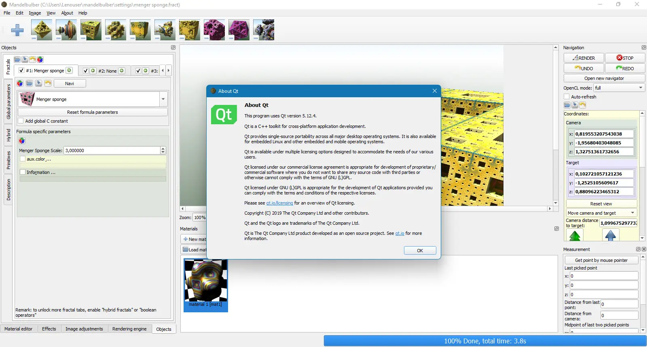Click the green up arrow navigation button
The image size is (647, 347).
click(575, 235)
